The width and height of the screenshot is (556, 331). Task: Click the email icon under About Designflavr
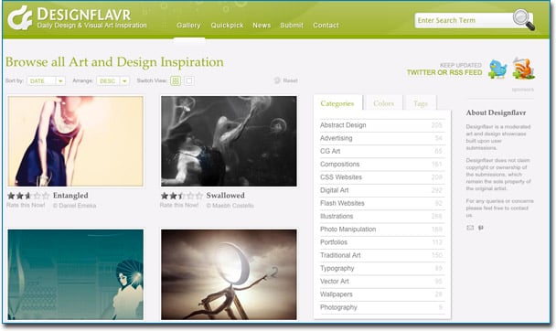coord(470,228)
